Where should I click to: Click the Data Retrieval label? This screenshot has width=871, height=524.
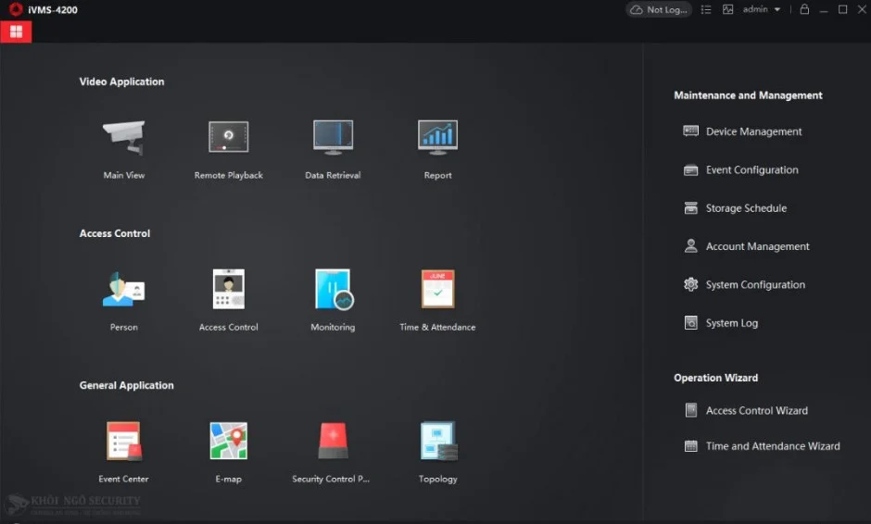pyautogui.click(x=333, y=175)
